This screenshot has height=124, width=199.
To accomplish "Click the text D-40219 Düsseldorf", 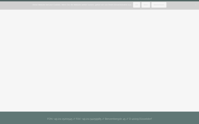I will click(140, 119).
